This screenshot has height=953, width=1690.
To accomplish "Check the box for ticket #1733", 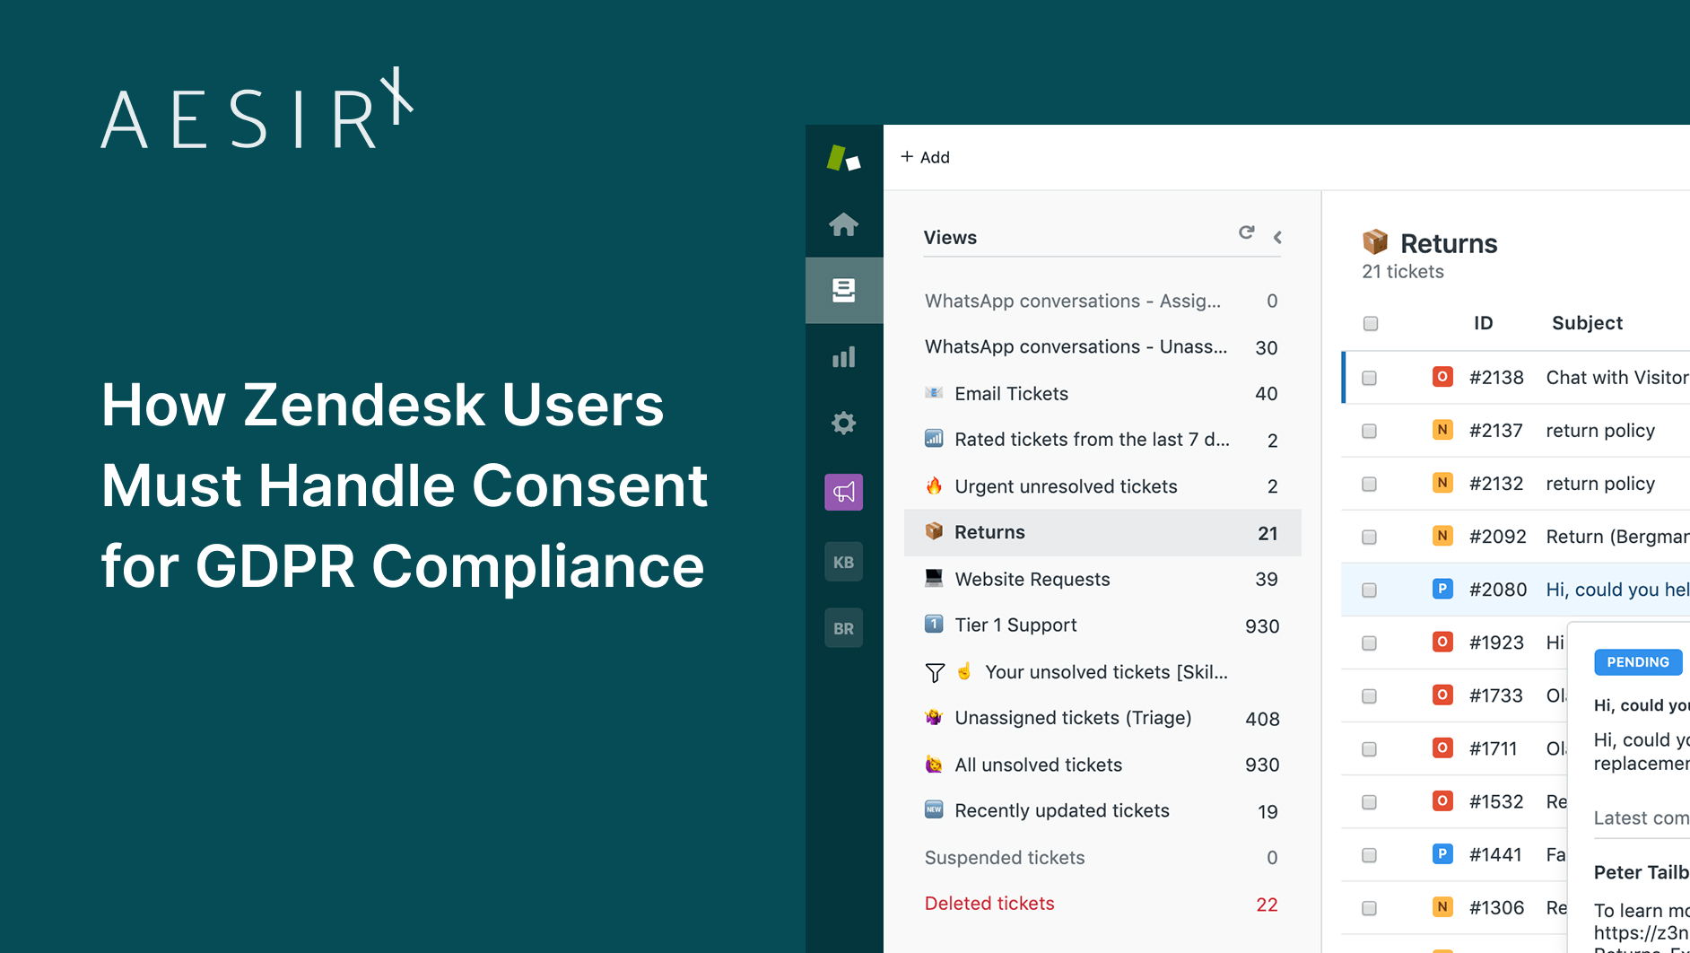I will coord(1369,696).
